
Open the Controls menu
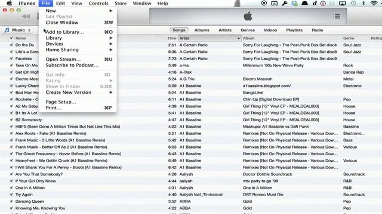point(98,3)
